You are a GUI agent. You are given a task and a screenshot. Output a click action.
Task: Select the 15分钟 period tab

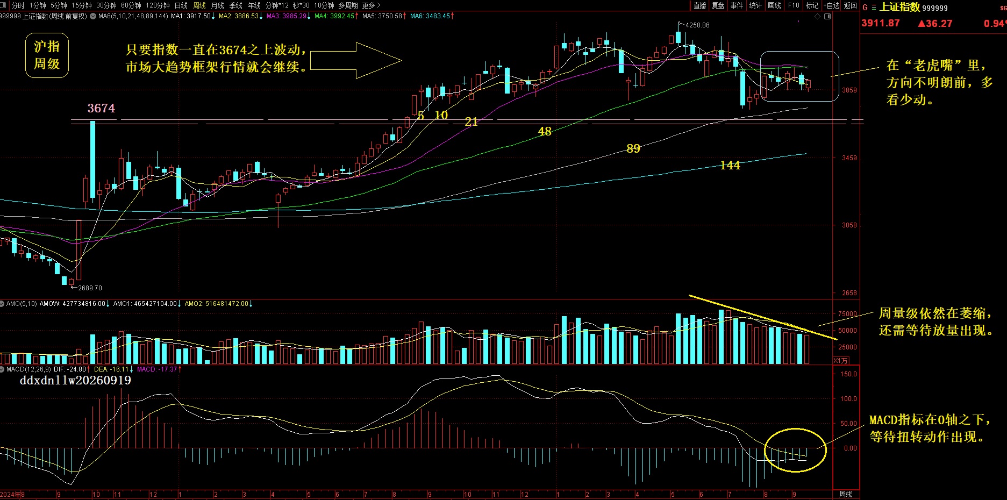tap(82, 5)
